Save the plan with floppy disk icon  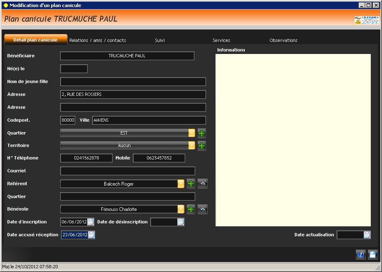(372, 255)
